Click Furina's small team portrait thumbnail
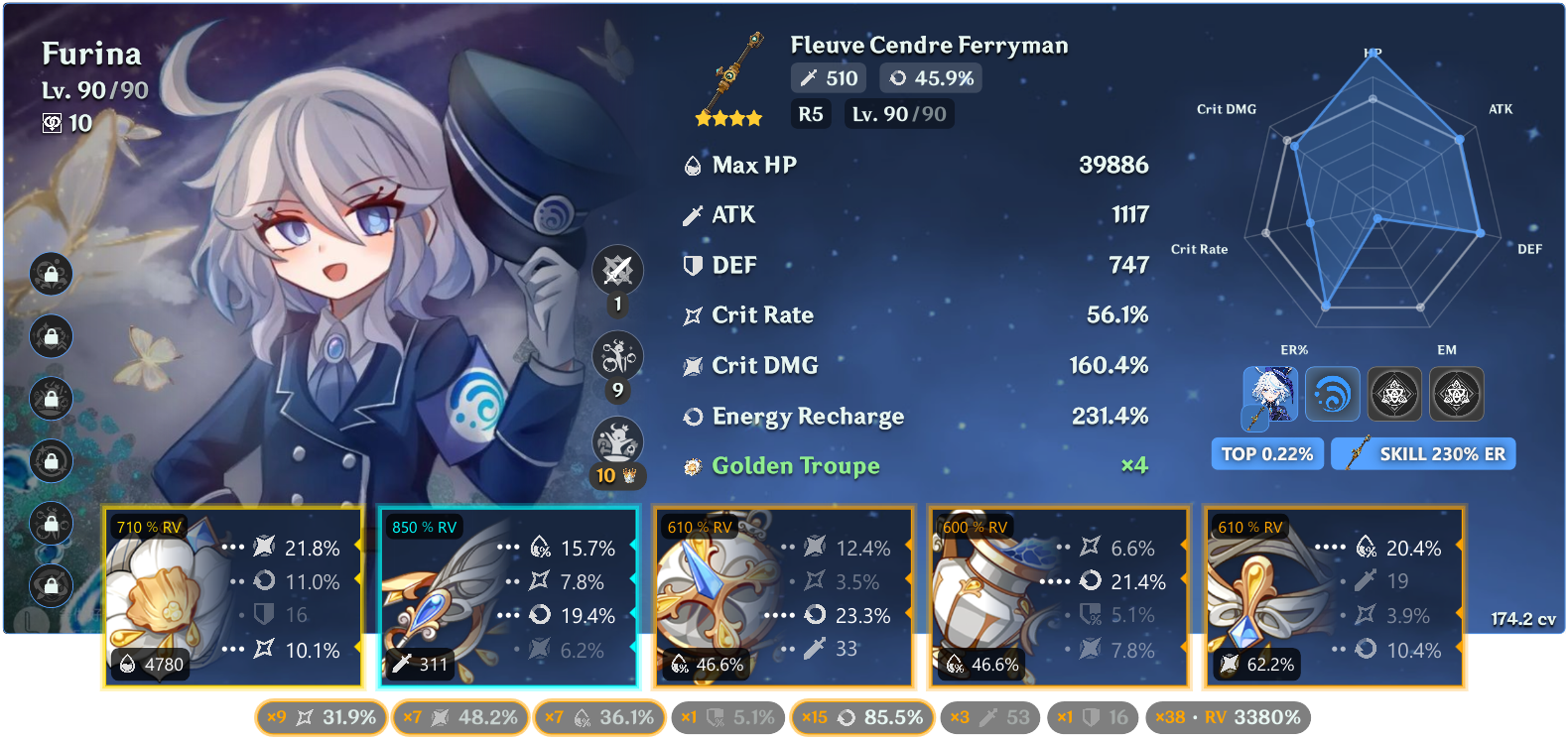The width and height of the screenshot is (1568, 741). pos(1270,394)
